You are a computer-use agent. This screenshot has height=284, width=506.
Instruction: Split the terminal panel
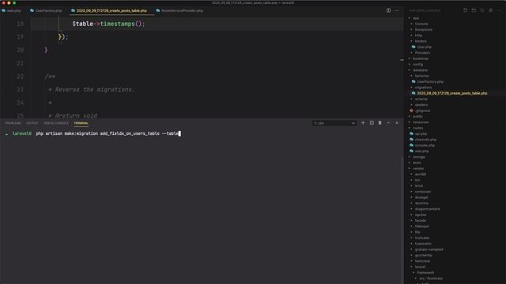pyautogui.click(x=372, y=123)
